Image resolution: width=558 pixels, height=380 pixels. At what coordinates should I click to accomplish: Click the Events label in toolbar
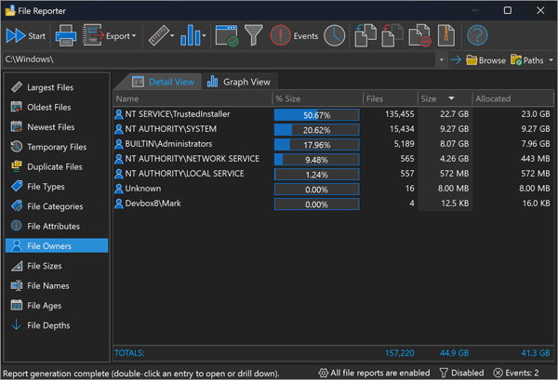(x=306, y=36)
